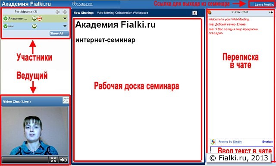Image resolution: width=276 pixels, height=166 pixels.
Task: Open the Dimdim link
Action: [238, 142]
